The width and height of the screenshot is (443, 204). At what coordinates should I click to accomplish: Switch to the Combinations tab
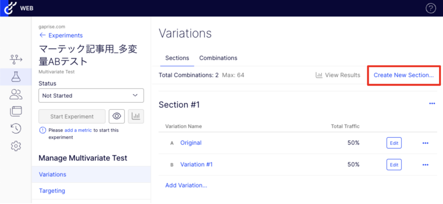(218, 58)
